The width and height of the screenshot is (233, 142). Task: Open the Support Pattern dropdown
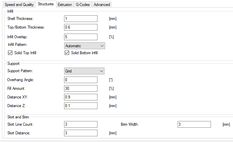coord(84,71)
